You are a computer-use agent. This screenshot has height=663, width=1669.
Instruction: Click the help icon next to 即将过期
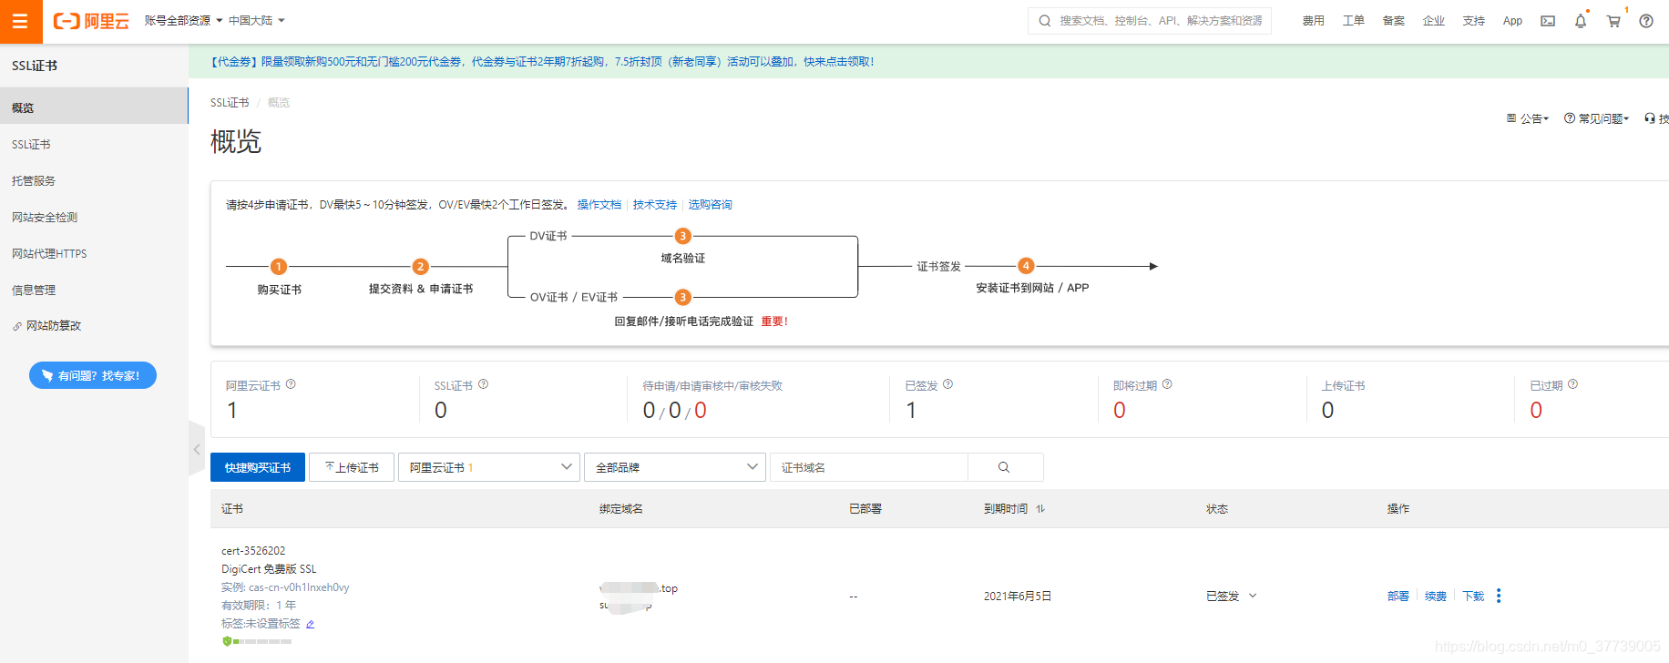[x=1167, y=384]
